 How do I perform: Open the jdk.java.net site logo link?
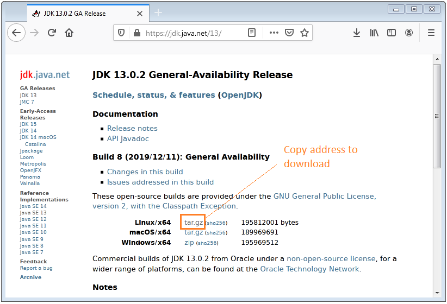45,74
